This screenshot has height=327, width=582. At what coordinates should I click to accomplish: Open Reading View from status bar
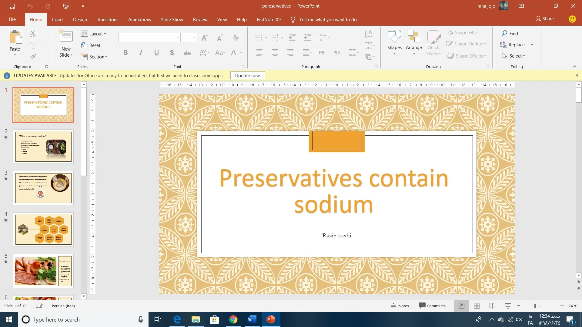point(492,306)
